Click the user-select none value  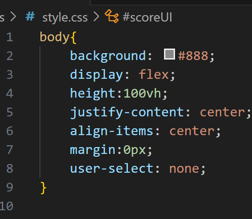184,169
